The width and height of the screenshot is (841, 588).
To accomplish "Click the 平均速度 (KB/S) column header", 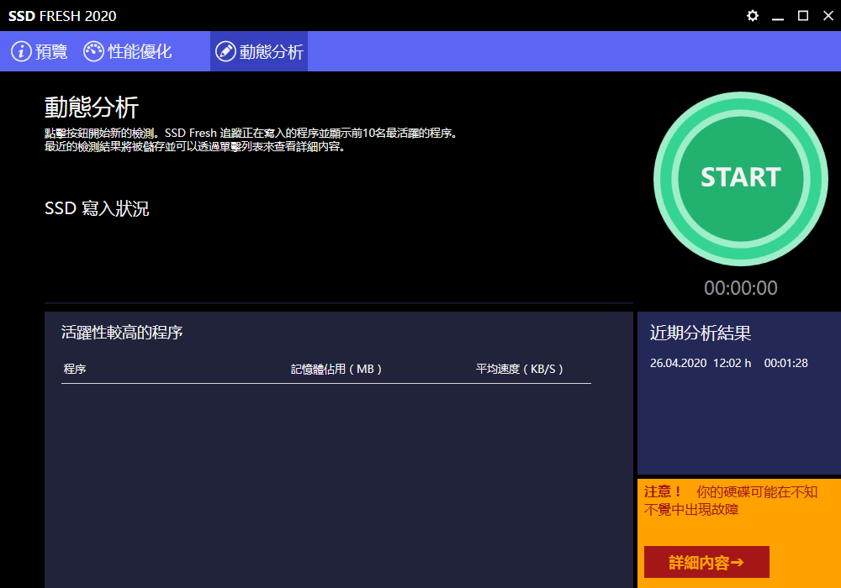I will point(520,369).
